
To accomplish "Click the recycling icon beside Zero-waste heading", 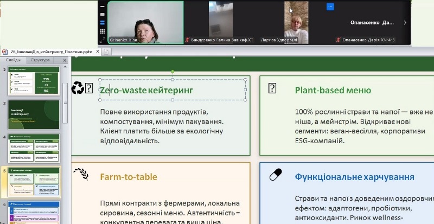I will pos(78,88).
